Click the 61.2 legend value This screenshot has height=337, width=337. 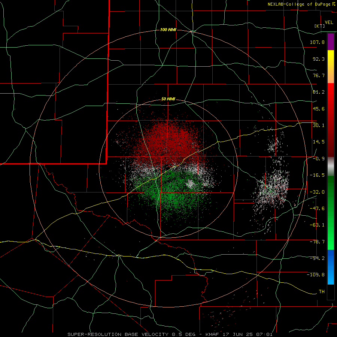tap(319, 92)
